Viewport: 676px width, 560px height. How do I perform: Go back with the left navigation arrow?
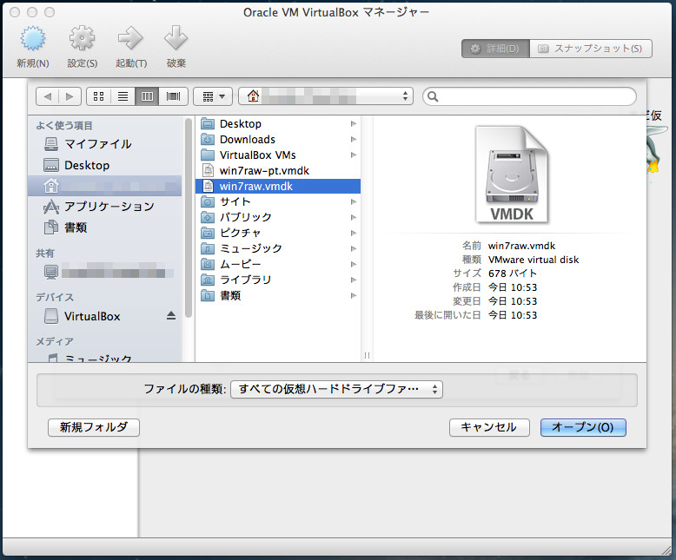click(48, 96)
